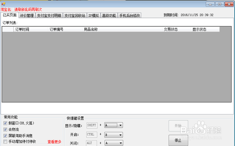This screenshot has width=235, height=146.
Task: Click the 查看更多 red link
Action: [x=54, y=142]
